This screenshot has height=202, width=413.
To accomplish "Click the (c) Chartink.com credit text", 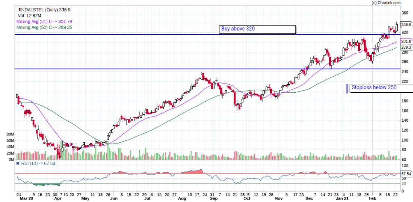I will (386, 2).
